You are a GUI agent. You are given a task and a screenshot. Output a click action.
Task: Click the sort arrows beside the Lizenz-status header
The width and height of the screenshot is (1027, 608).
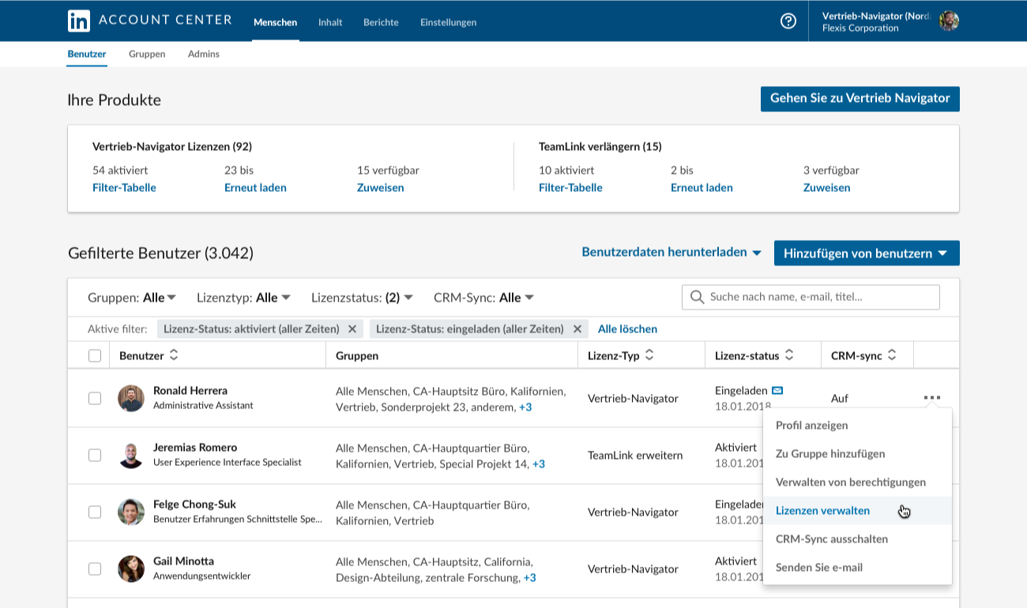789,355
